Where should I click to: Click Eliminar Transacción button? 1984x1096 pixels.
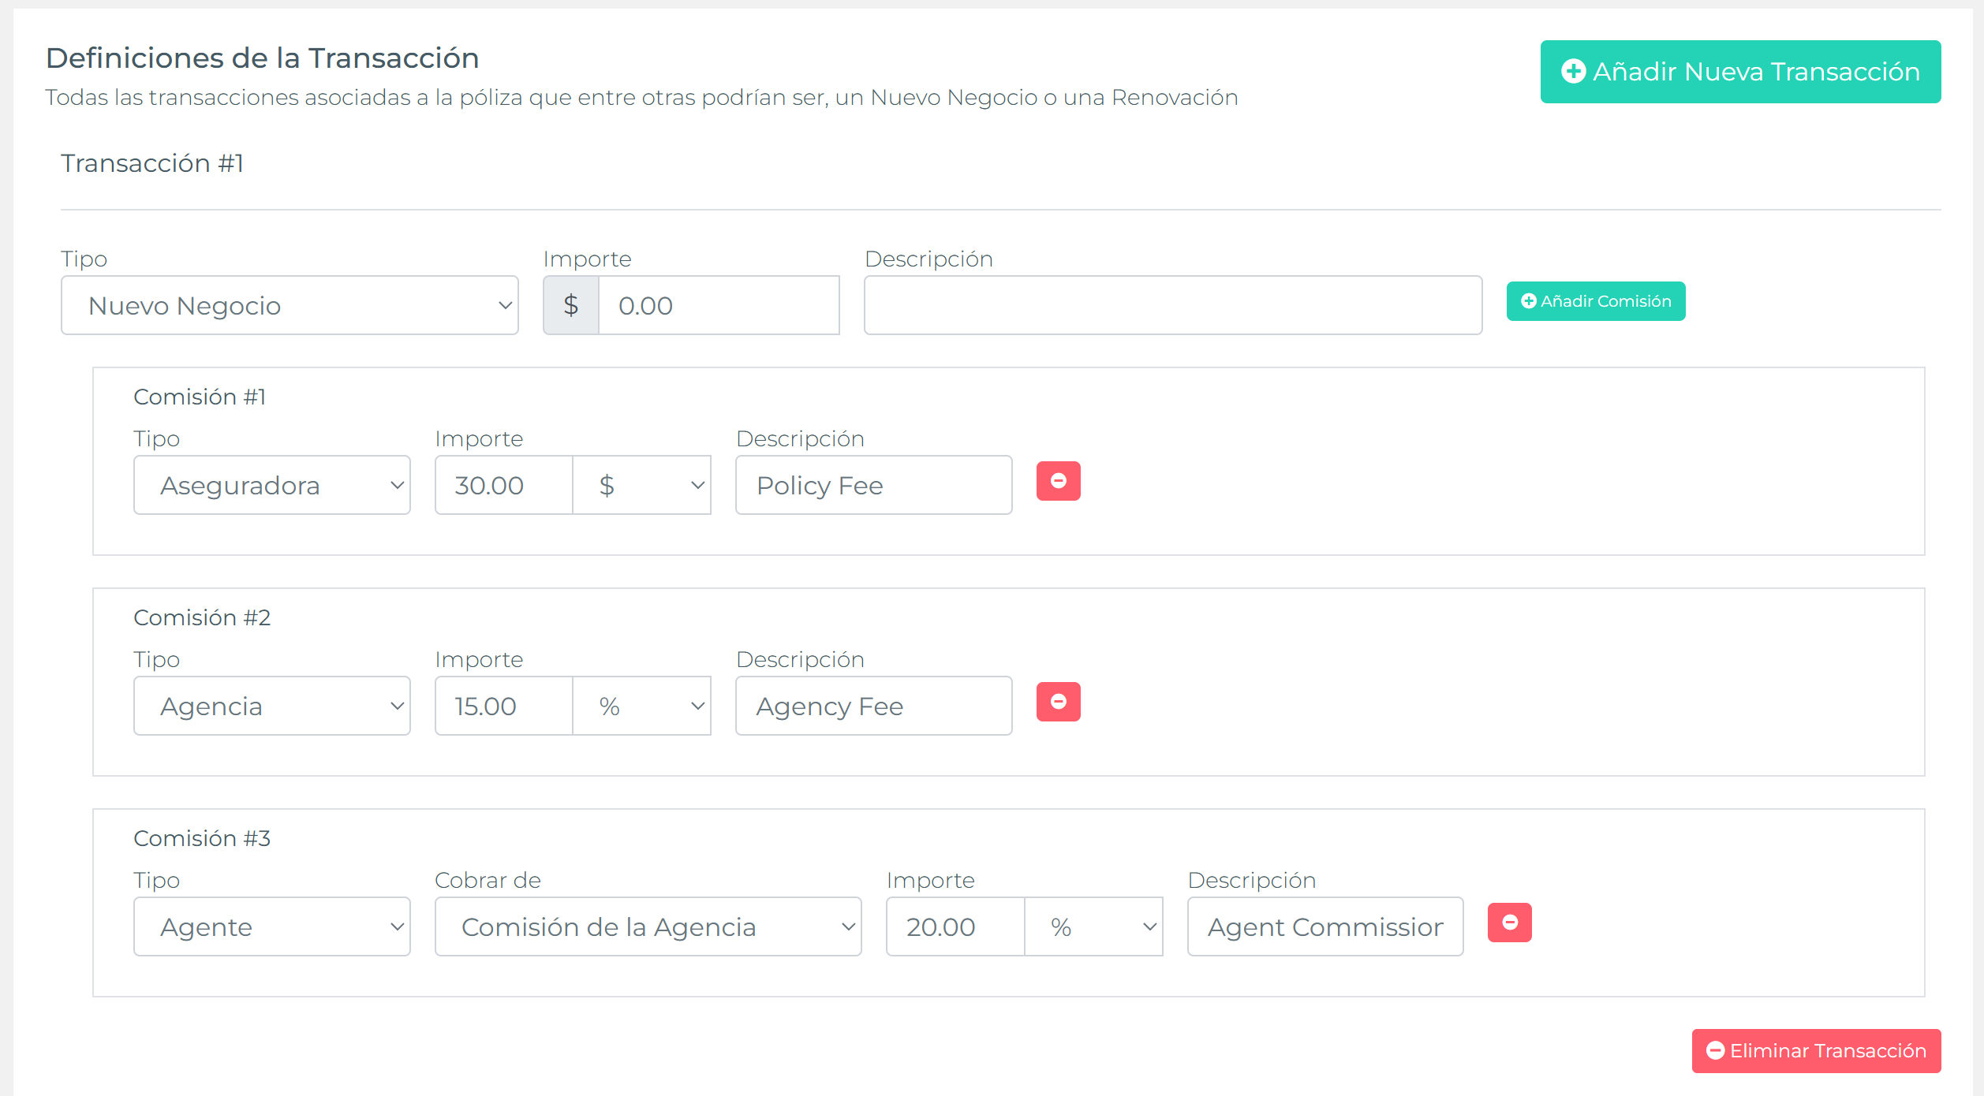point(1816,1051)
